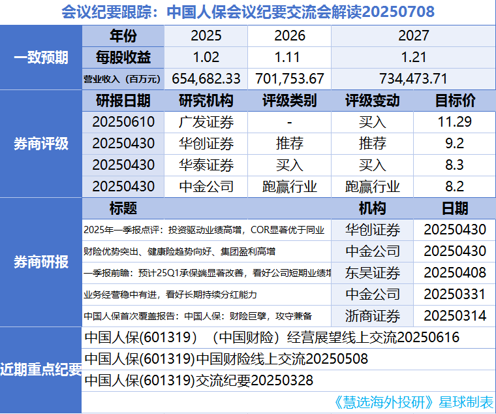Click the EPS value 1.02
The height and width of the screenshot is (414, 496).
[206, 57]
